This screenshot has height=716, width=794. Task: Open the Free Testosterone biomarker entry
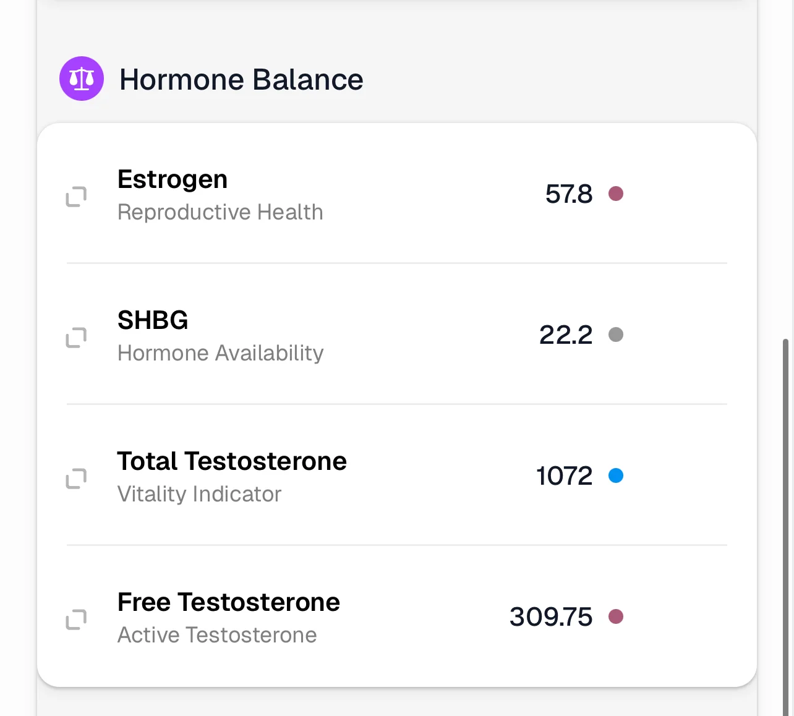coord(229,602)
